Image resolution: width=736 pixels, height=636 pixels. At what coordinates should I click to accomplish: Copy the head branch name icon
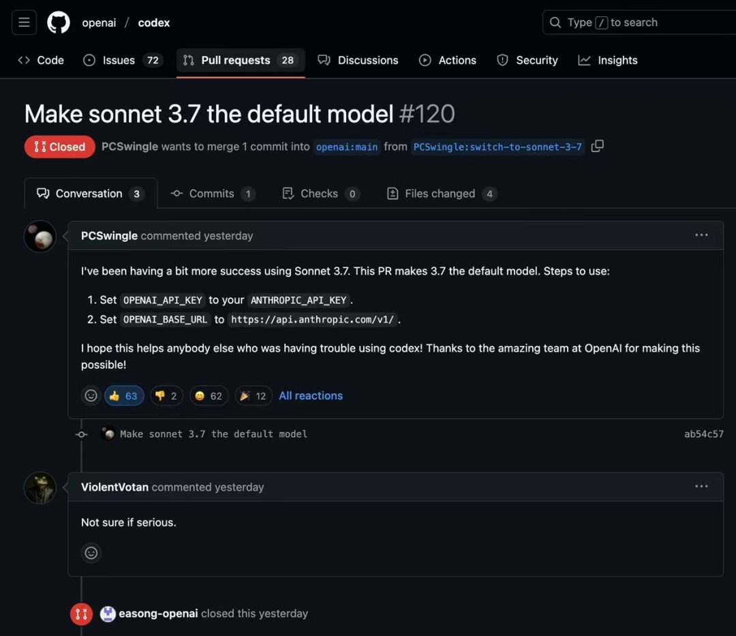(x=597, y=147)
